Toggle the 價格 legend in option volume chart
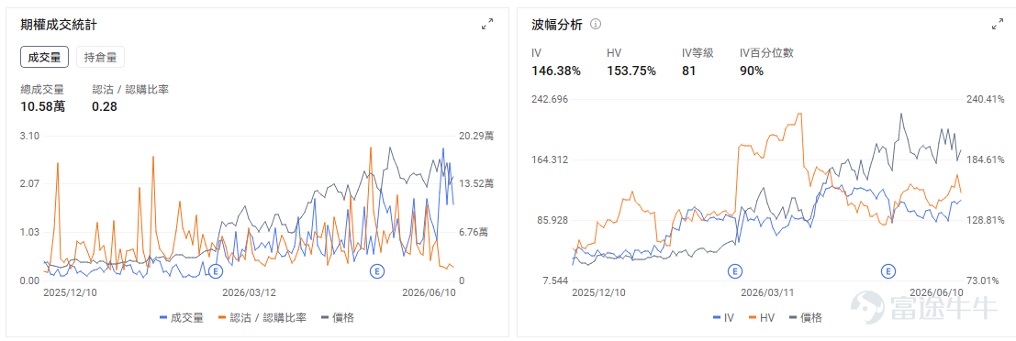Image resolution: width=1016 pixels, height=341 pixels. click(338, 318)
